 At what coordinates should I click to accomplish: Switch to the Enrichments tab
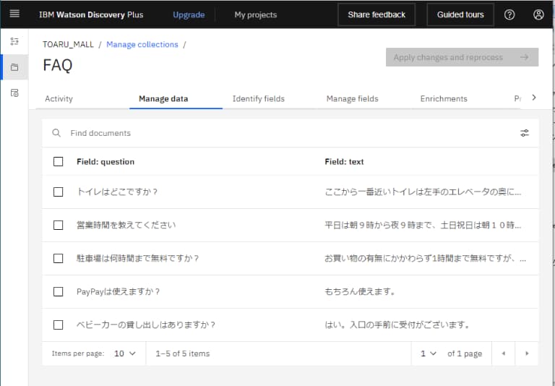coord(444,99)
